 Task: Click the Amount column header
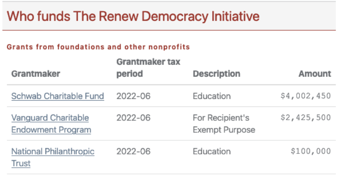coord(315,74)
